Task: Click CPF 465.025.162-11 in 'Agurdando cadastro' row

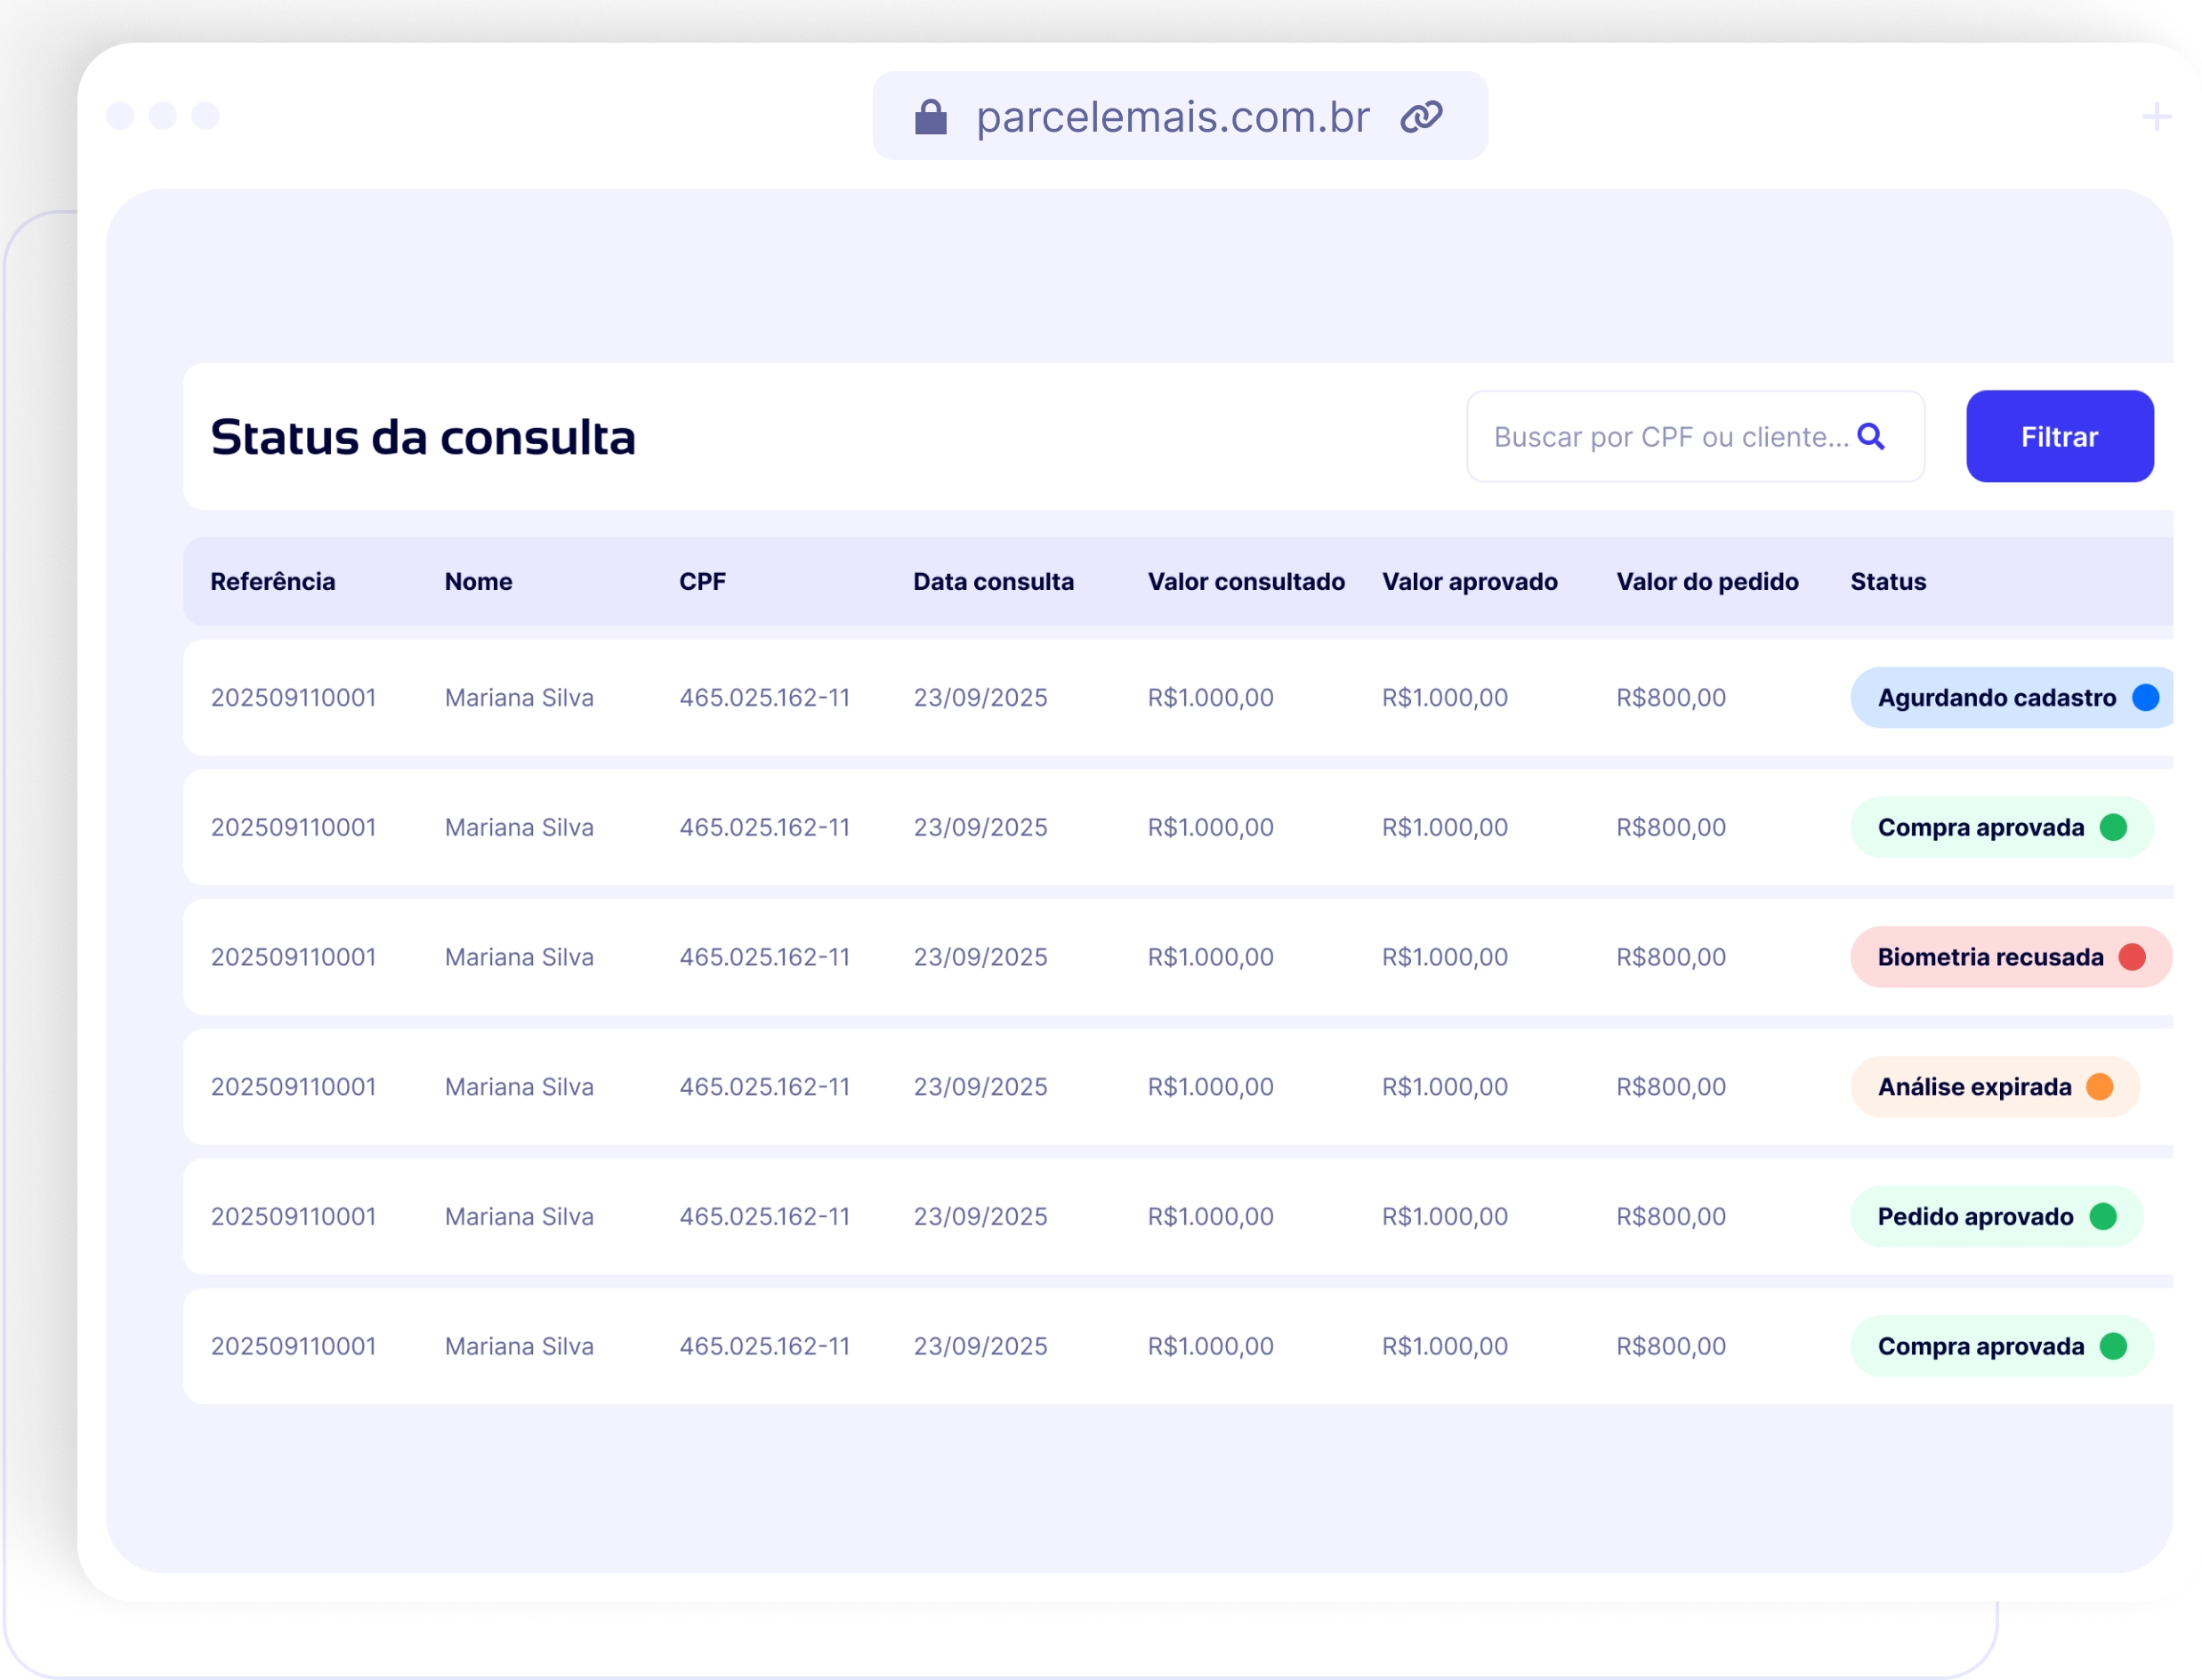Action: 764,697
